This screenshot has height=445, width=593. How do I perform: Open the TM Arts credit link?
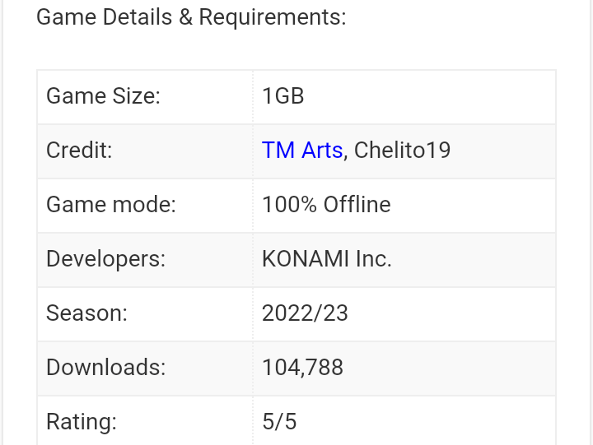301,151
